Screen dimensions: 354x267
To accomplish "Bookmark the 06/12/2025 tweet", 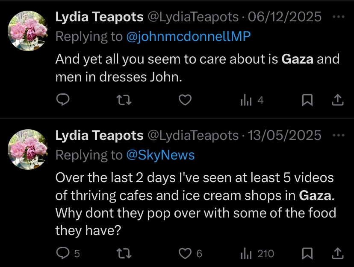I will tap(307, 100).
